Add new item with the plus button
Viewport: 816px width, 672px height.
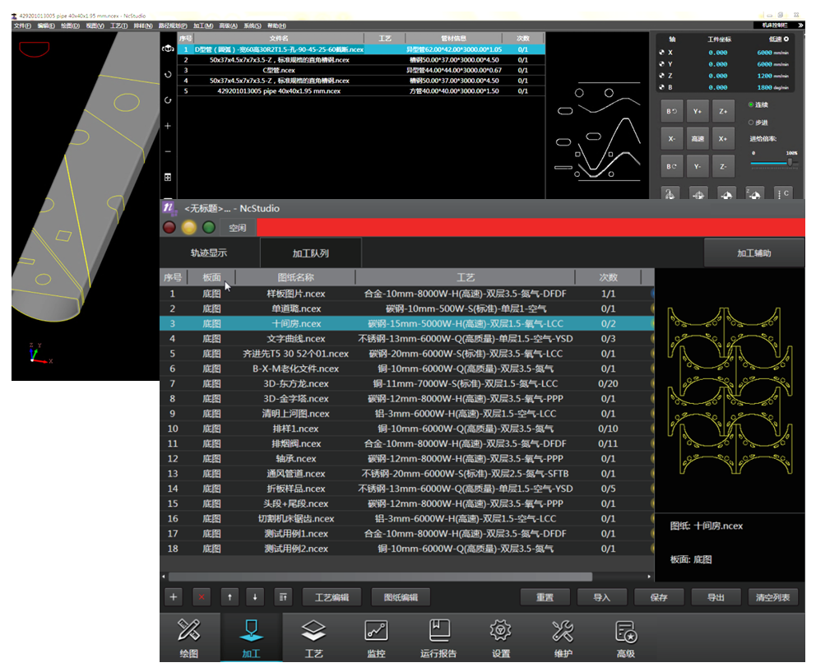tap(173, 597)
